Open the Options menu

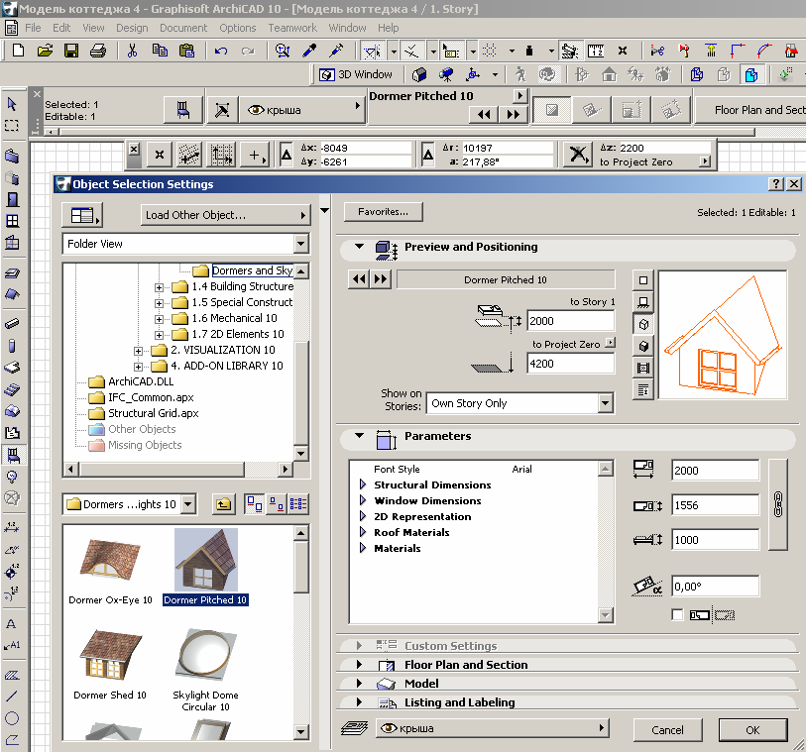[x=238, y=28]
